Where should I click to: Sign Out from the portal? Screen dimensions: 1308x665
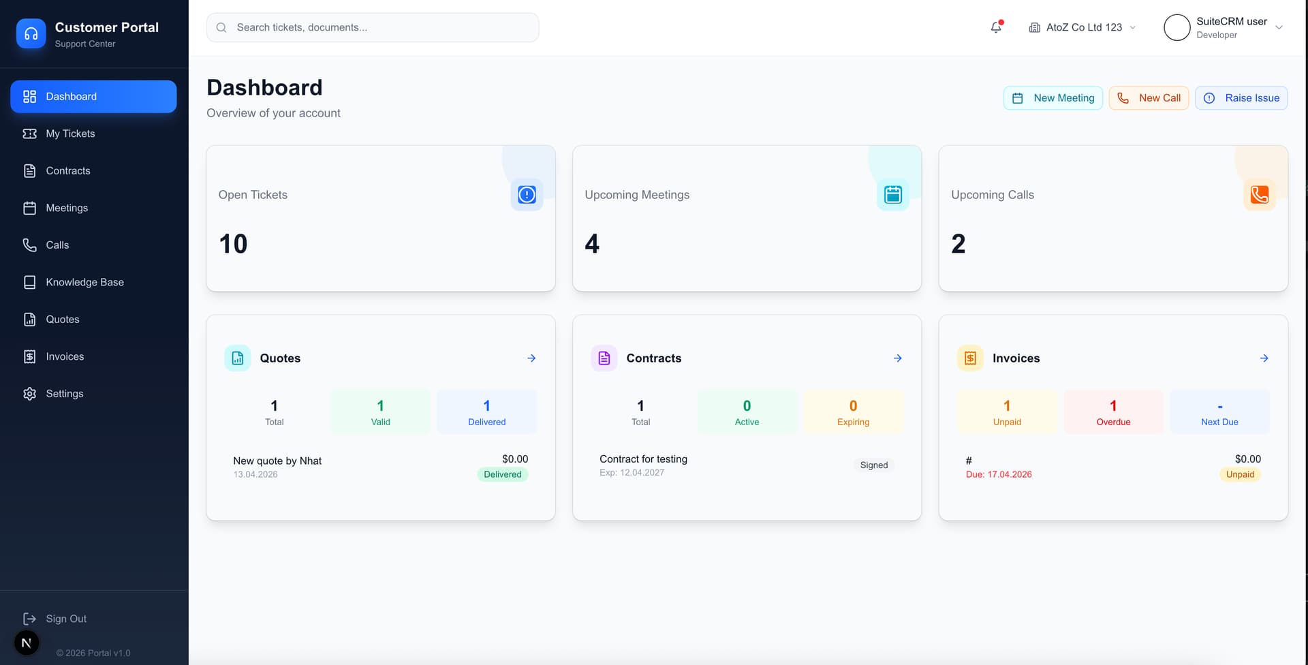point(65,619)
